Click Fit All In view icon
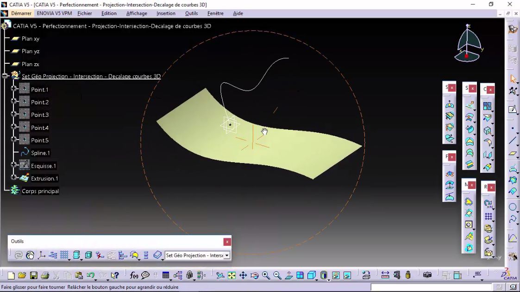 (232, 275)
